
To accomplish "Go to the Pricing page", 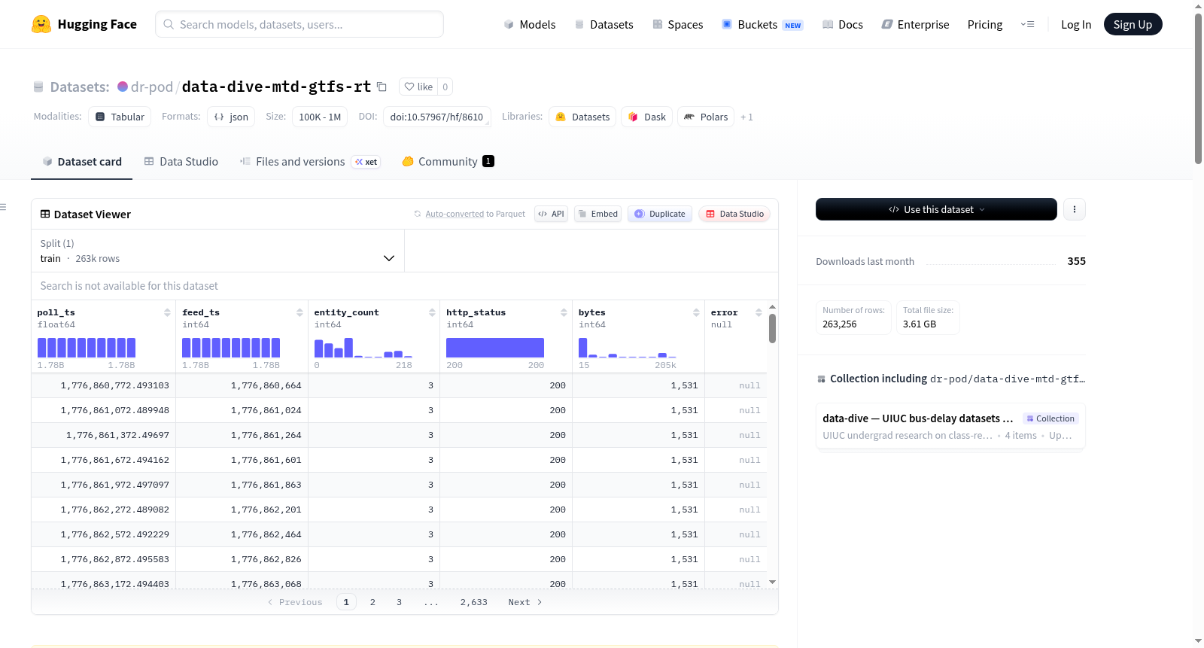I will point(985,24).
